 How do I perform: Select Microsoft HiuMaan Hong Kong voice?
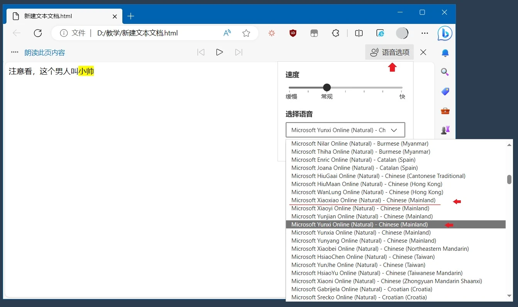pyautogui.click(x=396, y=184)
